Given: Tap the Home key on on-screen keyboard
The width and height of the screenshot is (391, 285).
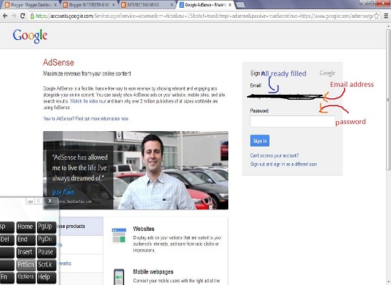Looking at the screenshot, I should (26, 227).
